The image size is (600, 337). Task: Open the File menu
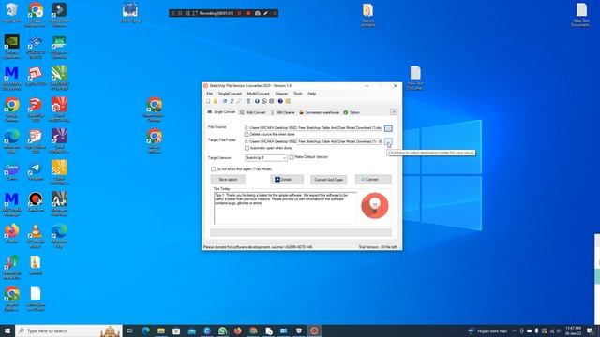click(x=210, y=94)
